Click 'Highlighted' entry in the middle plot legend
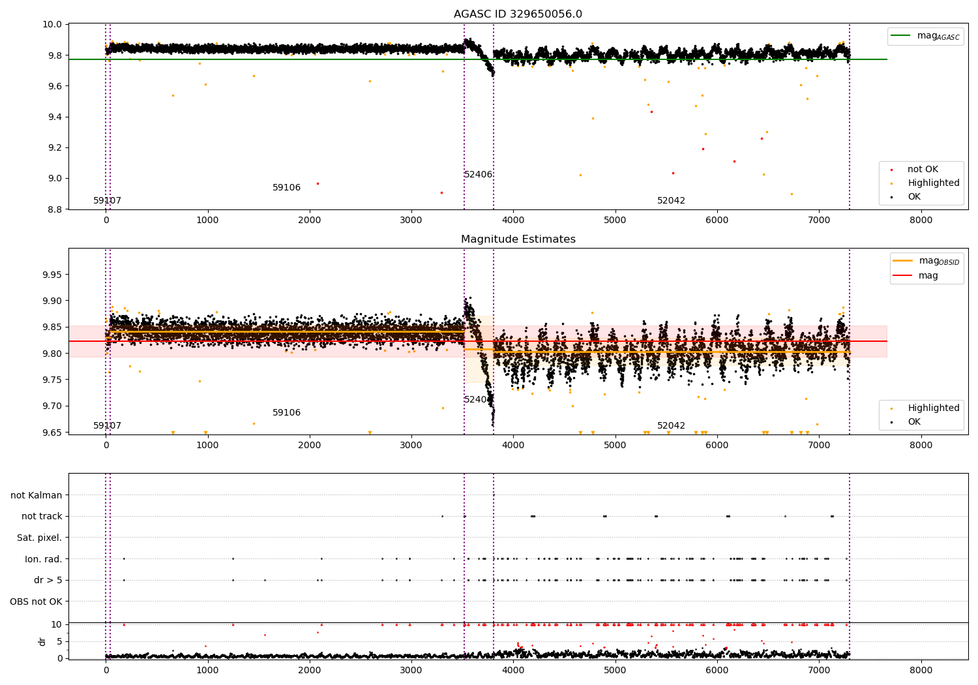The width and height of the screenshot is (978, 685). click(934, 408)
